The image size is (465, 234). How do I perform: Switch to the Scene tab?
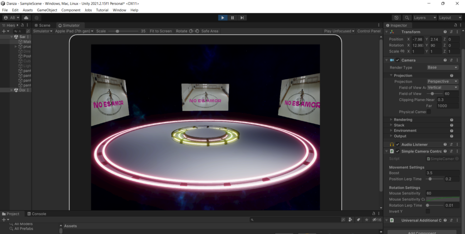[42, 25]
